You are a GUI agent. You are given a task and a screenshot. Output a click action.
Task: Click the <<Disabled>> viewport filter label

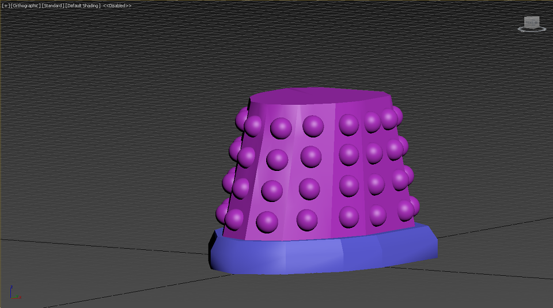click(x=117, y=6)
